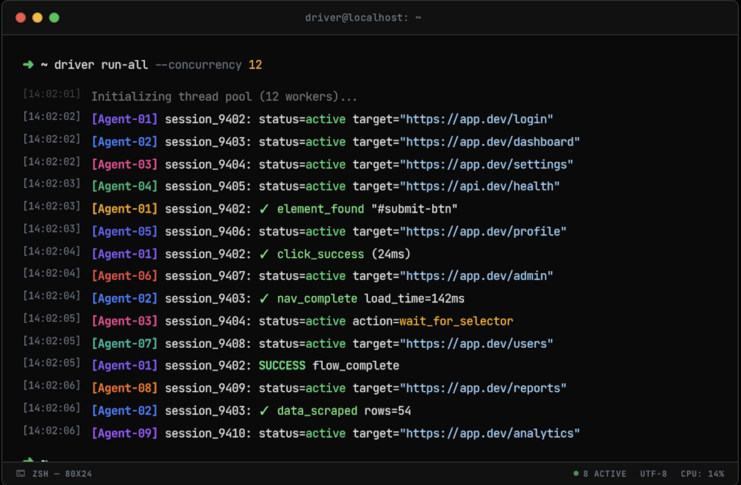Click the [14:02:01] timestamp
The width and height of the screenshot is (741, 485).
[51, 94]
